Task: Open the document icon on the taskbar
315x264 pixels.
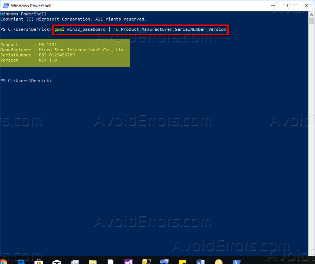Action: tap(111, 261)
